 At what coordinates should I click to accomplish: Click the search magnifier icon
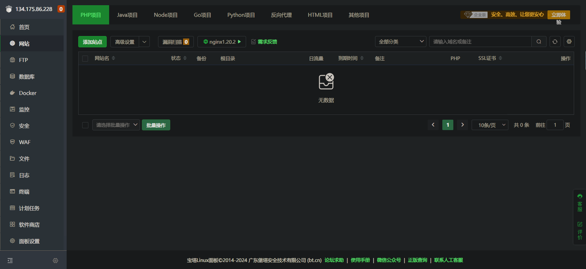[x=539, y=42]
